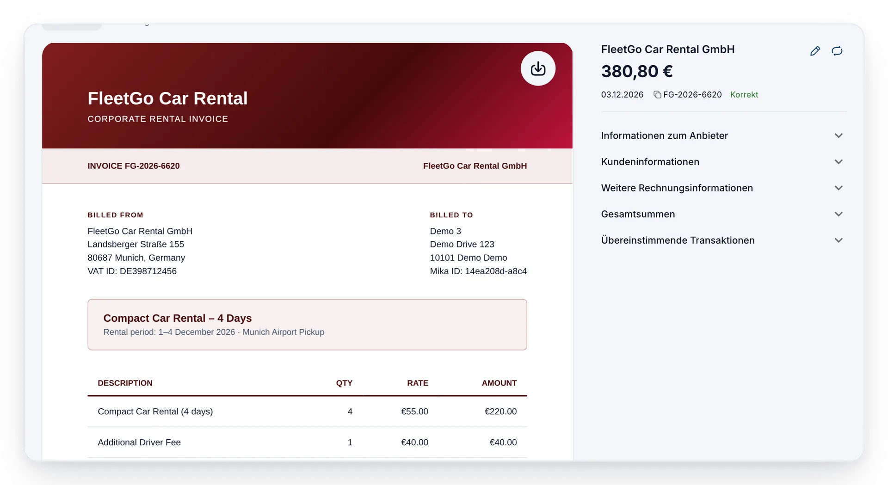
Task: Download the invoice using the round download icon
Action: tap(538, 68)
